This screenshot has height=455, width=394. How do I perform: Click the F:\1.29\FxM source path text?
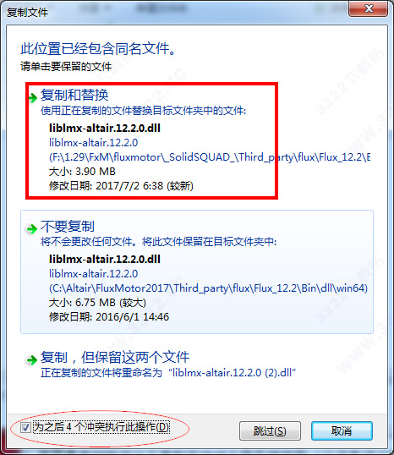(x=210, y=157)
